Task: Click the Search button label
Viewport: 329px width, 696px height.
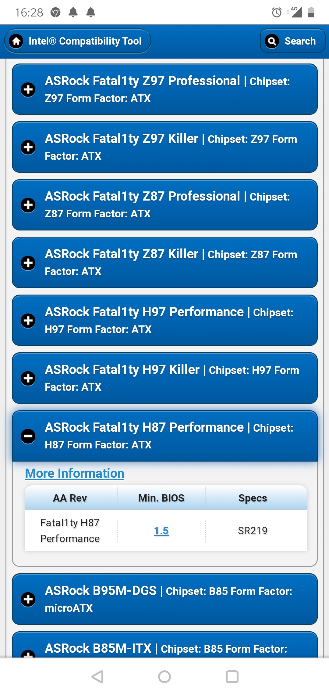Action: 300,41
